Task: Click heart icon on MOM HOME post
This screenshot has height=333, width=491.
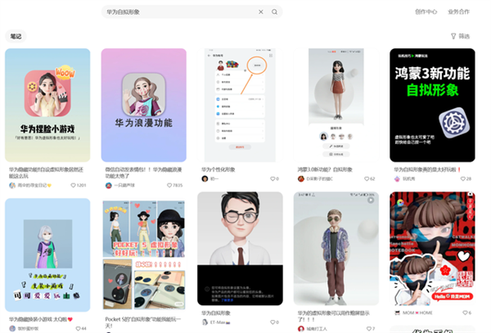Action: (465, 313)
